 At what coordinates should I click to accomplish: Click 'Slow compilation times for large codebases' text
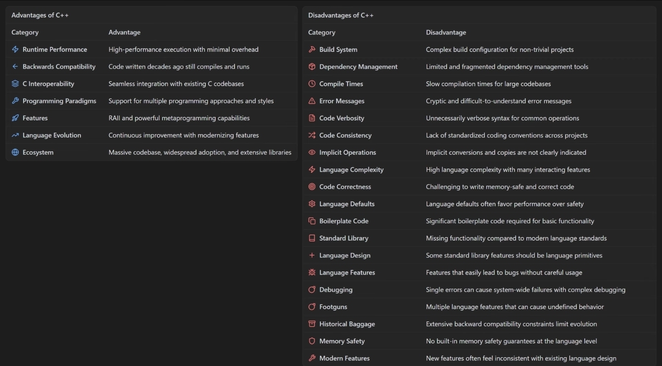488,84
